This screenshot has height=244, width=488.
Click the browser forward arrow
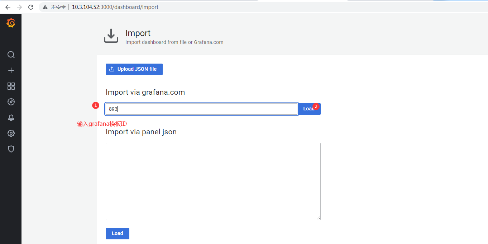click(19, 7)
